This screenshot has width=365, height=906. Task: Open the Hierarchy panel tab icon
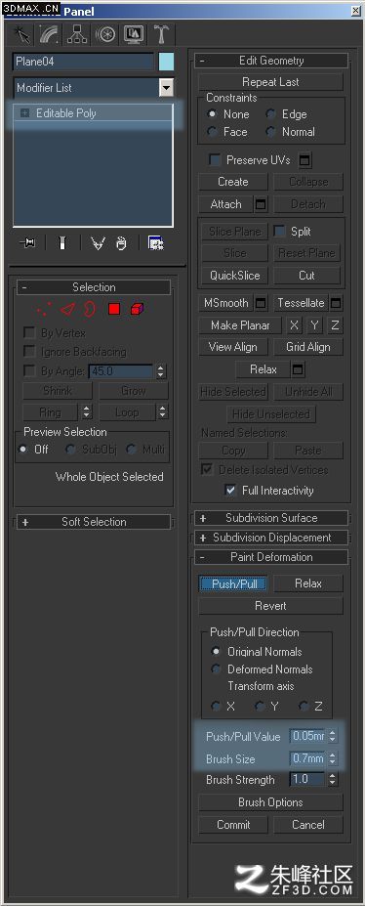pyautogui.click(x=77, y=34)
